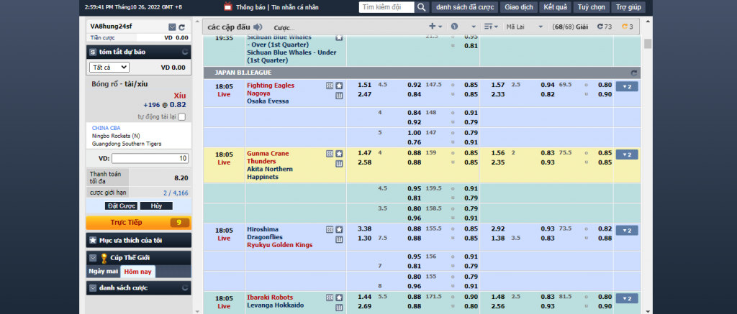The image size is (737, 314).
Task: Open the Tuỳ chọn menu
Action: (592, 7)
